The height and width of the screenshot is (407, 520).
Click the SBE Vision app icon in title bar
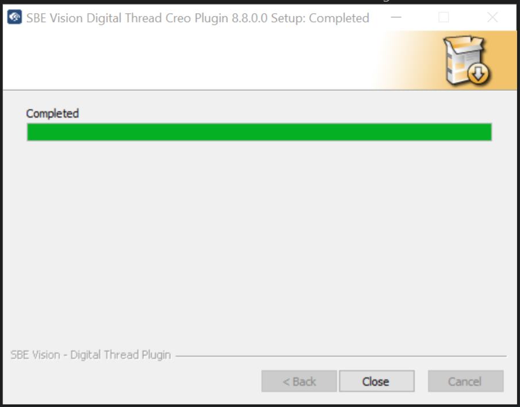[14, 17]
